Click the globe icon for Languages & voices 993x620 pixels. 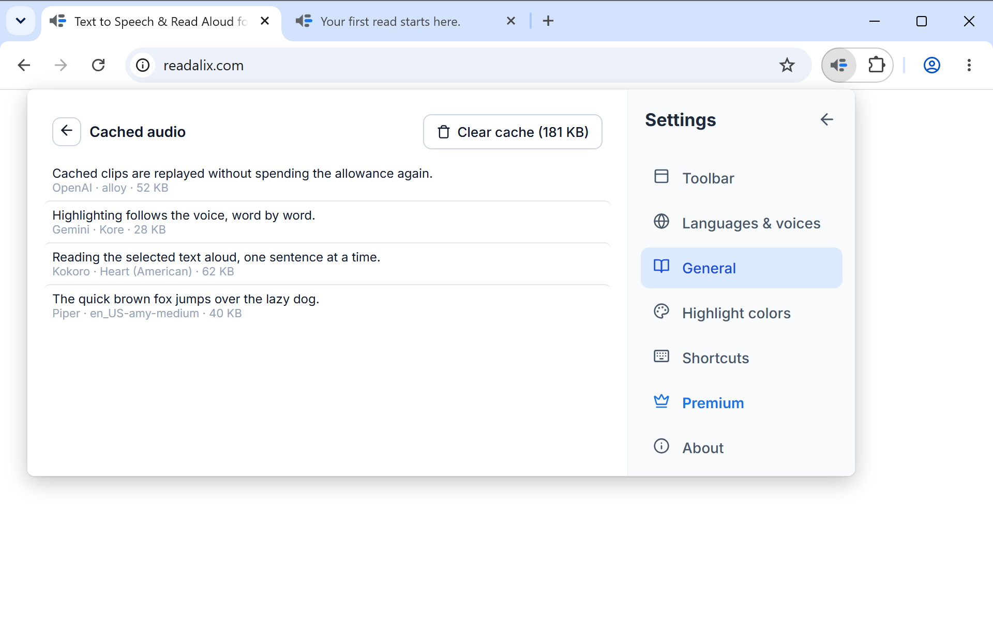pos(661,222)
